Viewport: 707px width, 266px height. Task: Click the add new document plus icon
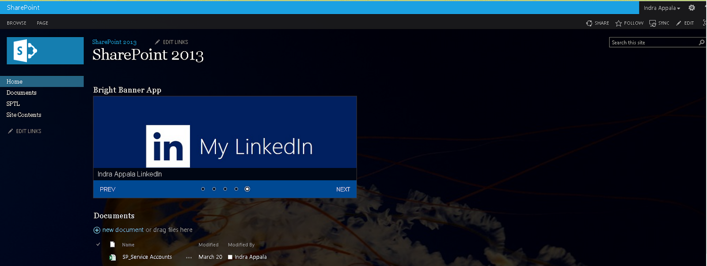(x=97, y=230)
